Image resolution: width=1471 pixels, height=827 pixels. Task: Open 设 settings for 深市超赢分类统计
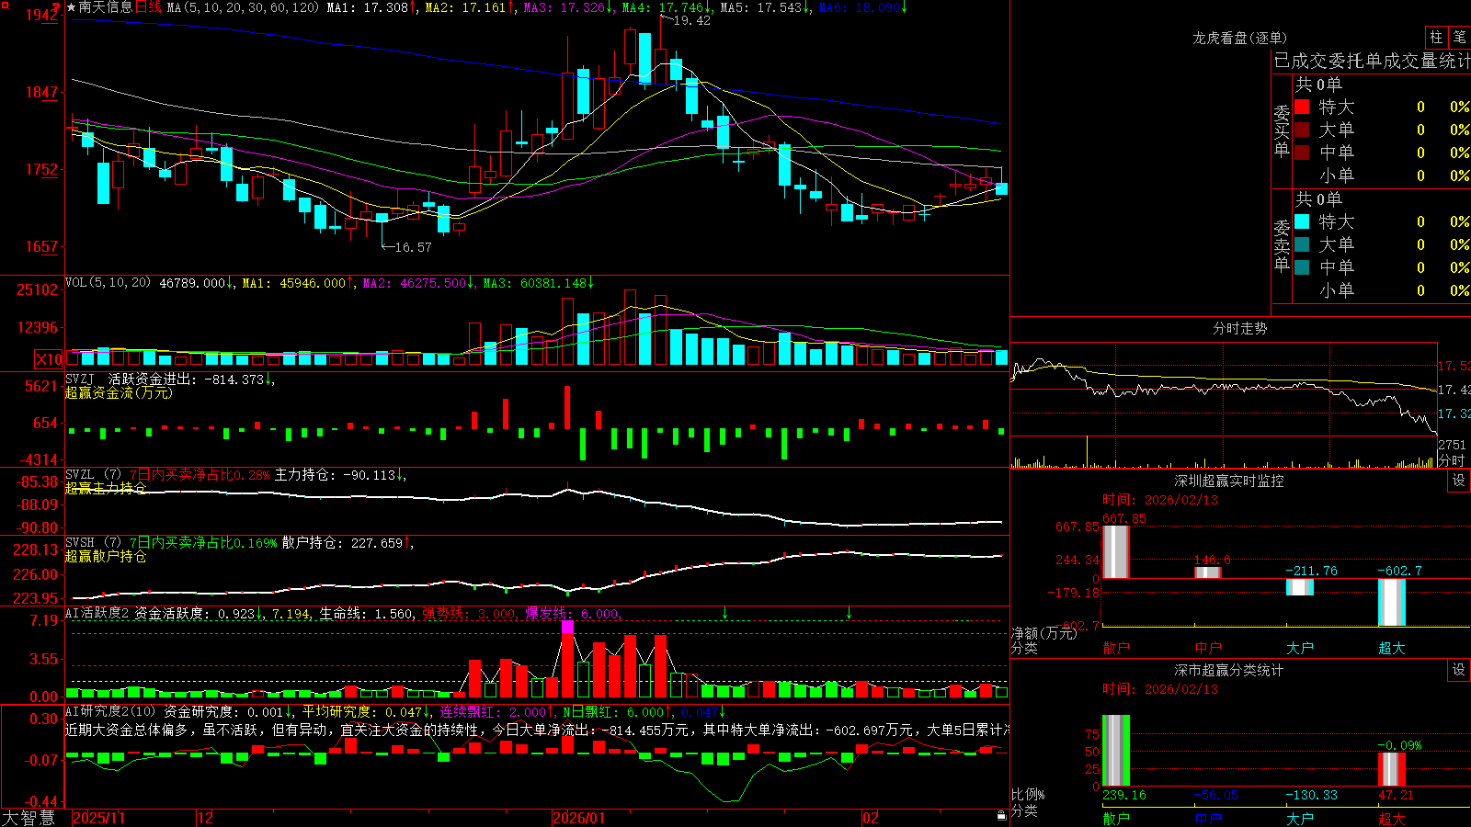pos(1459,670)
